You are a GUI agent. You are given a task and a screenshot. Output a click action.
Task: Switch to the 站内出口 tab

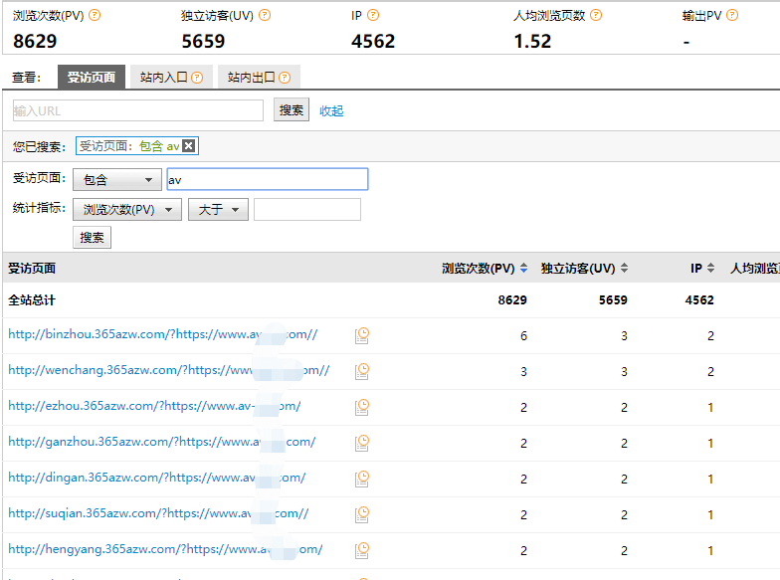259,78
